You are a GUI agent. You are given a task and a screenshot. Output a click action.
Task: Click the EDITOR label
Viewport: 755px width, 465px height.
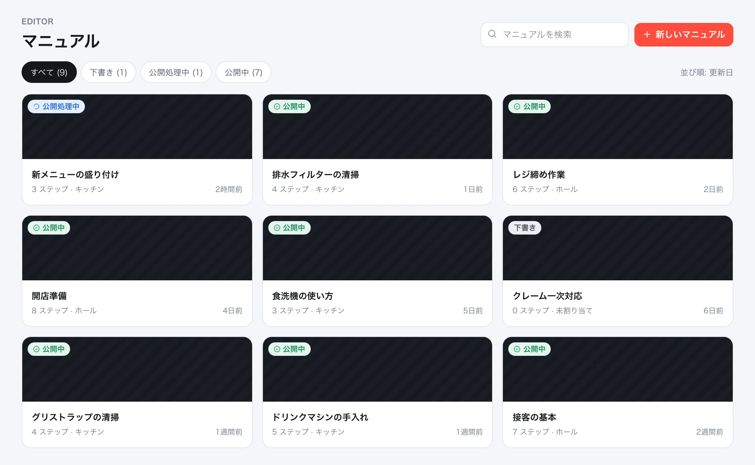pyautogui.click(x=37, y=22)
